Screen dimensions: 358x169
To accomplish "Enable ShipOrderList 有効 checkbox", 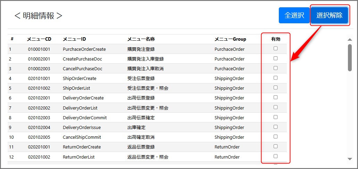I will pyautogui.click(x=275, y=88).
